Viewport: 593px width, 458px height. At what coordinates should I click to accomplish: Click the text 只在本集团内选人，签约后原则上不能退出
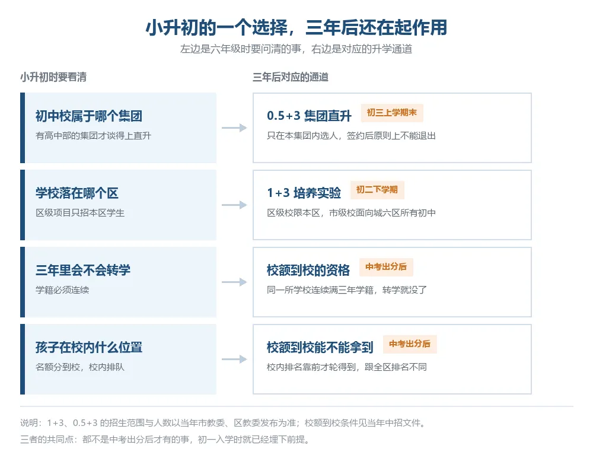coord(351,135)
